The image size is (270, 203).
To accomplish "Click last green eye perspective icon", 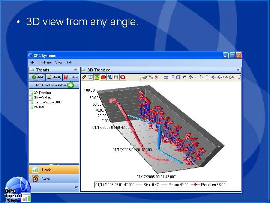I will click(x=232, y=77).
